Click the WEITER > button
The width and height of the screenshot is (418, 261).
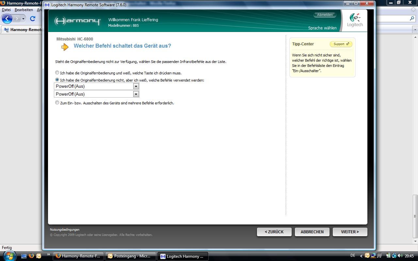[350, 232]
